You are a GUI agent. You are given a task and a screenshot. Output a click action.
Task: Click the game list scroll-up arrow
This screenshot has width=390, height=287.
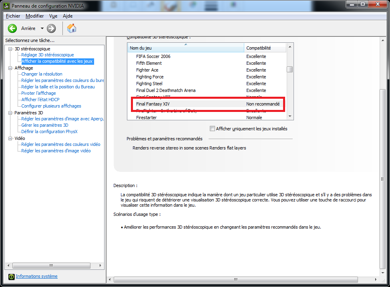click(290, 47)
